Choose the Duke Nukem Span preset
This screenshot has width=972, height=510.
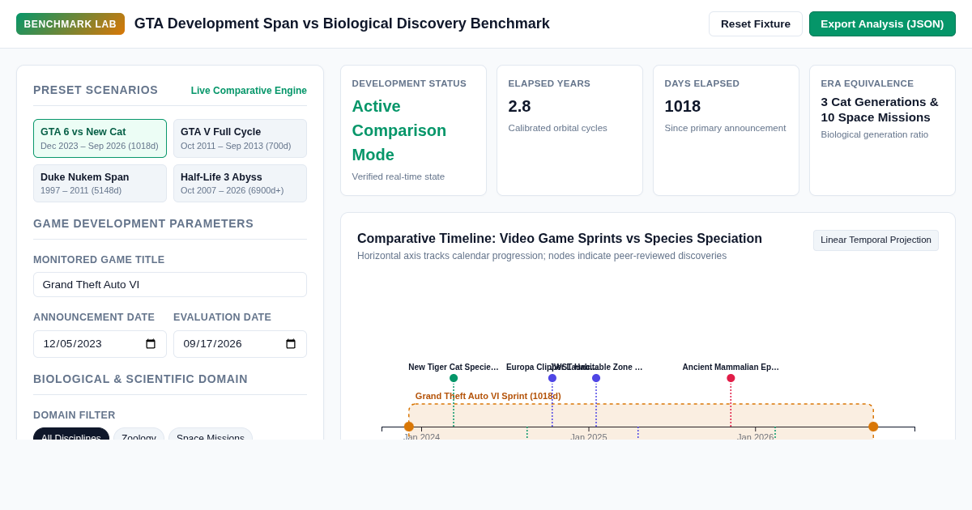point(100,183)
